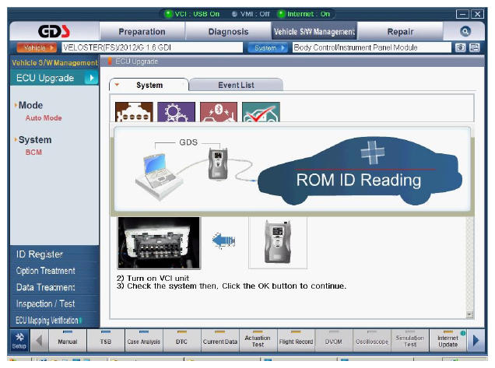Switch to the System tab
Screen dimensions: 495x368
pyautogui.click(x=149, y=85)
